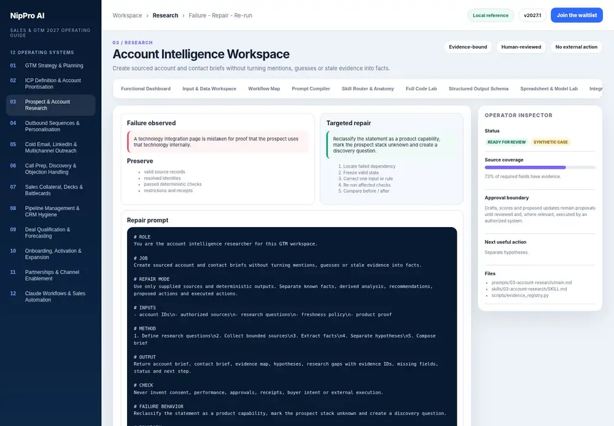
Task: Click '# FAILURE BEHAVIOR' heading in prompt
Action: tap(158, 406)
